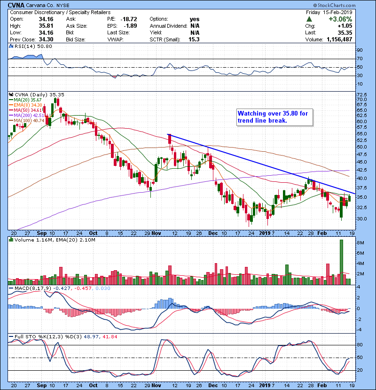This screenshot has width=376, height=390.
Task: Select the percent change +3.06%
Action: click(x=340, y=19)
